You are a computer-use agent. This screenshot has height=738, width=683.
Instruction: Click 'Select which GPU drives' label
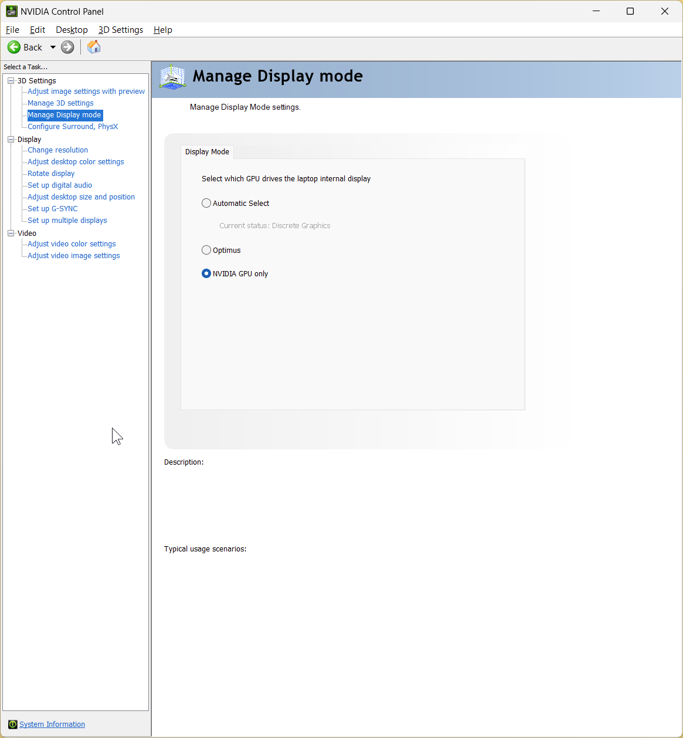tap(286, 179)
